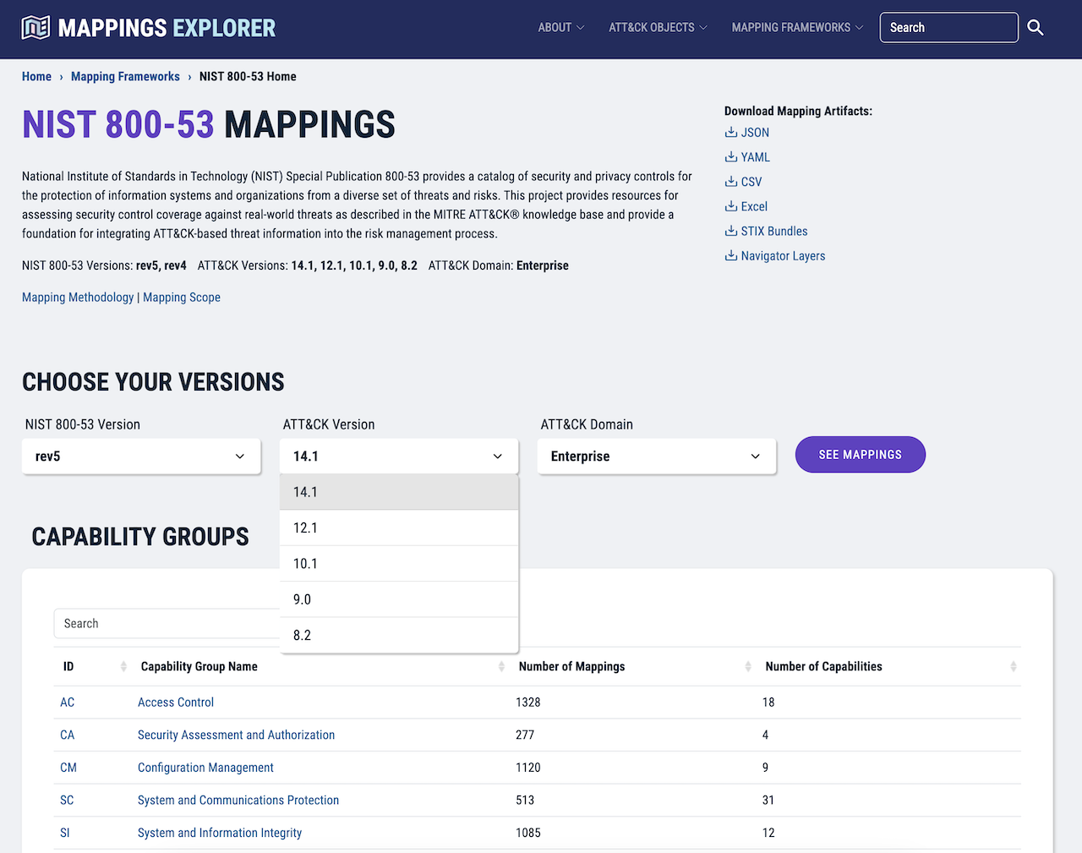This screenshot has width=1082, height=853.
Task: Pick version 8.2 option
Action: [398, 635]
